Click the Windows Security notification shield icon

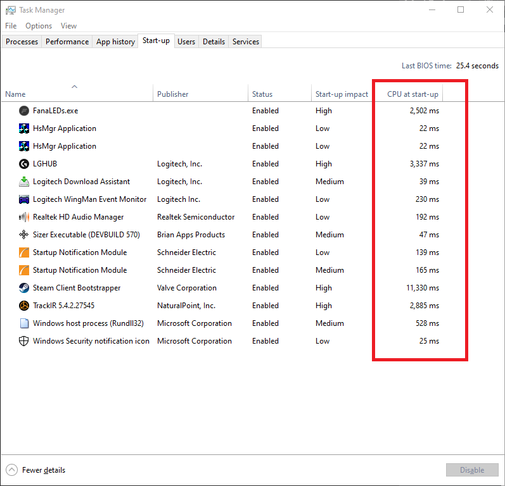pyautogui.click(x=24, y=341)
